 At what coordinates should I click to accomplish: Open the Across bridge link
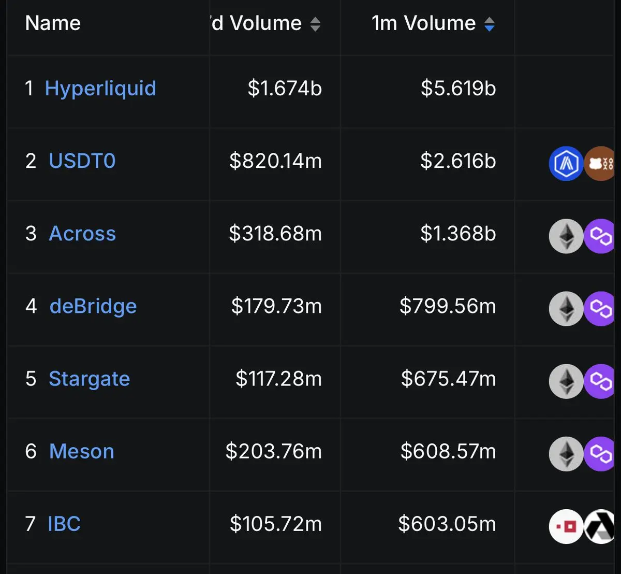(x=82, y=234)
